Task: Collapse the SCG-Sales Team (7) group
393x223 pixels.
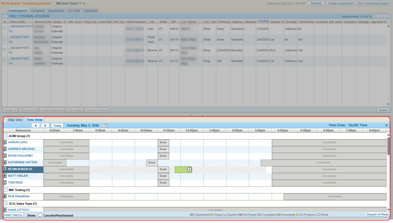Action: [x=5, y=204]
